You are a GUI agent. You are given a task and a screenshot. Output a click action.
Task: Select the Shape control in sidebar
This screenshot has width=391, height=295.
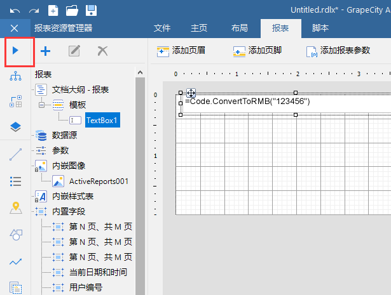click(16, 235)
